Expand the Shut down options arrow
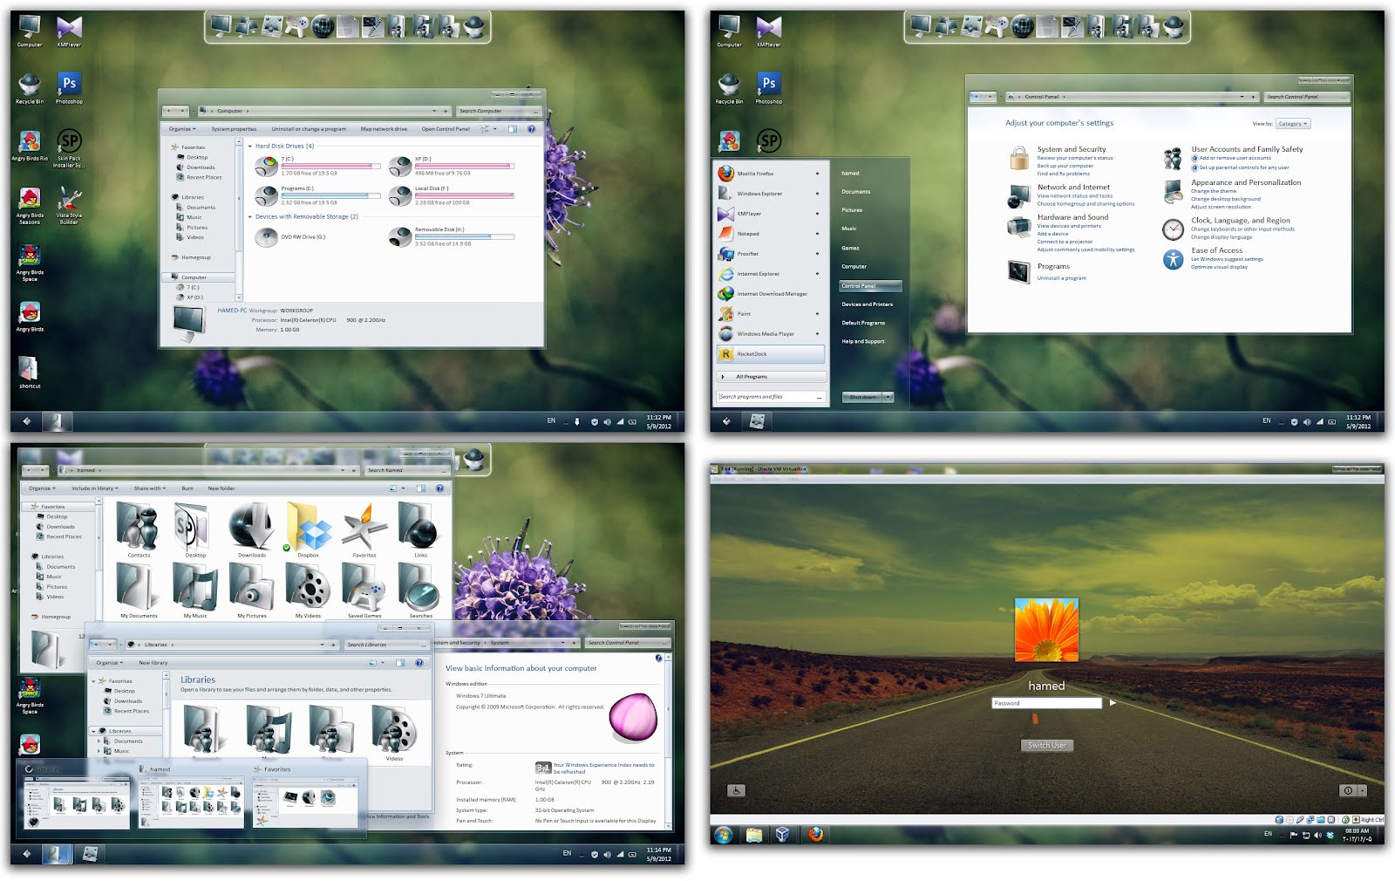 coord(888,397)
